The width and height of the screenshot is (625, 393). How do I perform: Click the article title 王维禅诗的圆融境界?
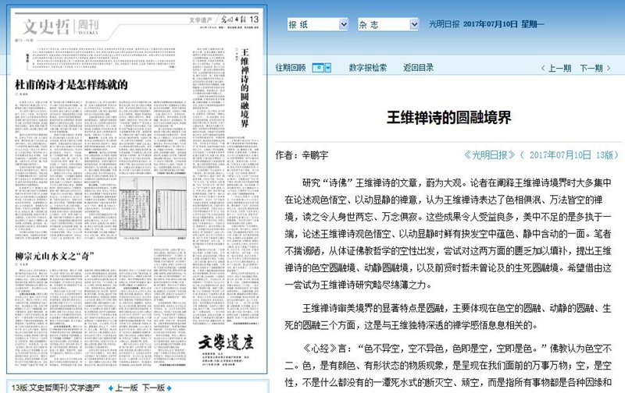(x=448, y=117)
